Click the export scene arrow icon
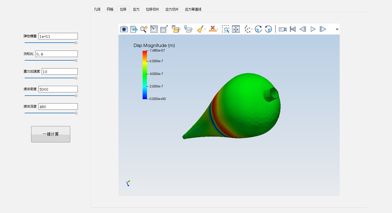Screen dimensions: 392x213 pyautogui.click(x=134, y=29)
